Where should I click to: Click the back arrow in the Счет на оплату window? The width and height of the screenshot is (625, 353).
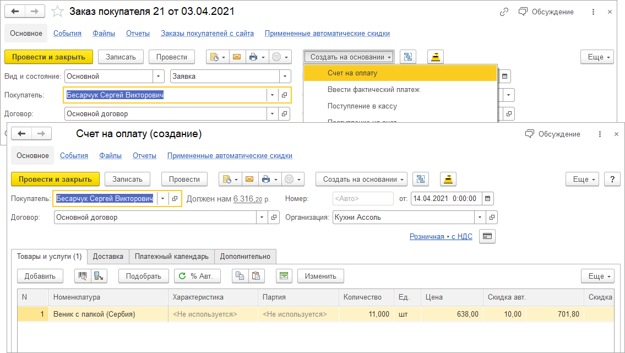click(x=21, y=133)
